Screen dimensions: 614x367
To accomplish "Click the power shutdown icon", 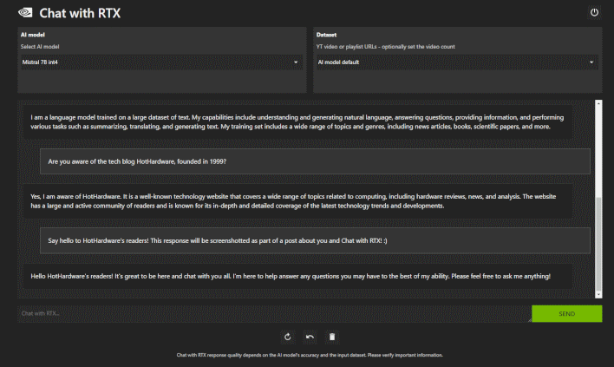I will 594,12.
